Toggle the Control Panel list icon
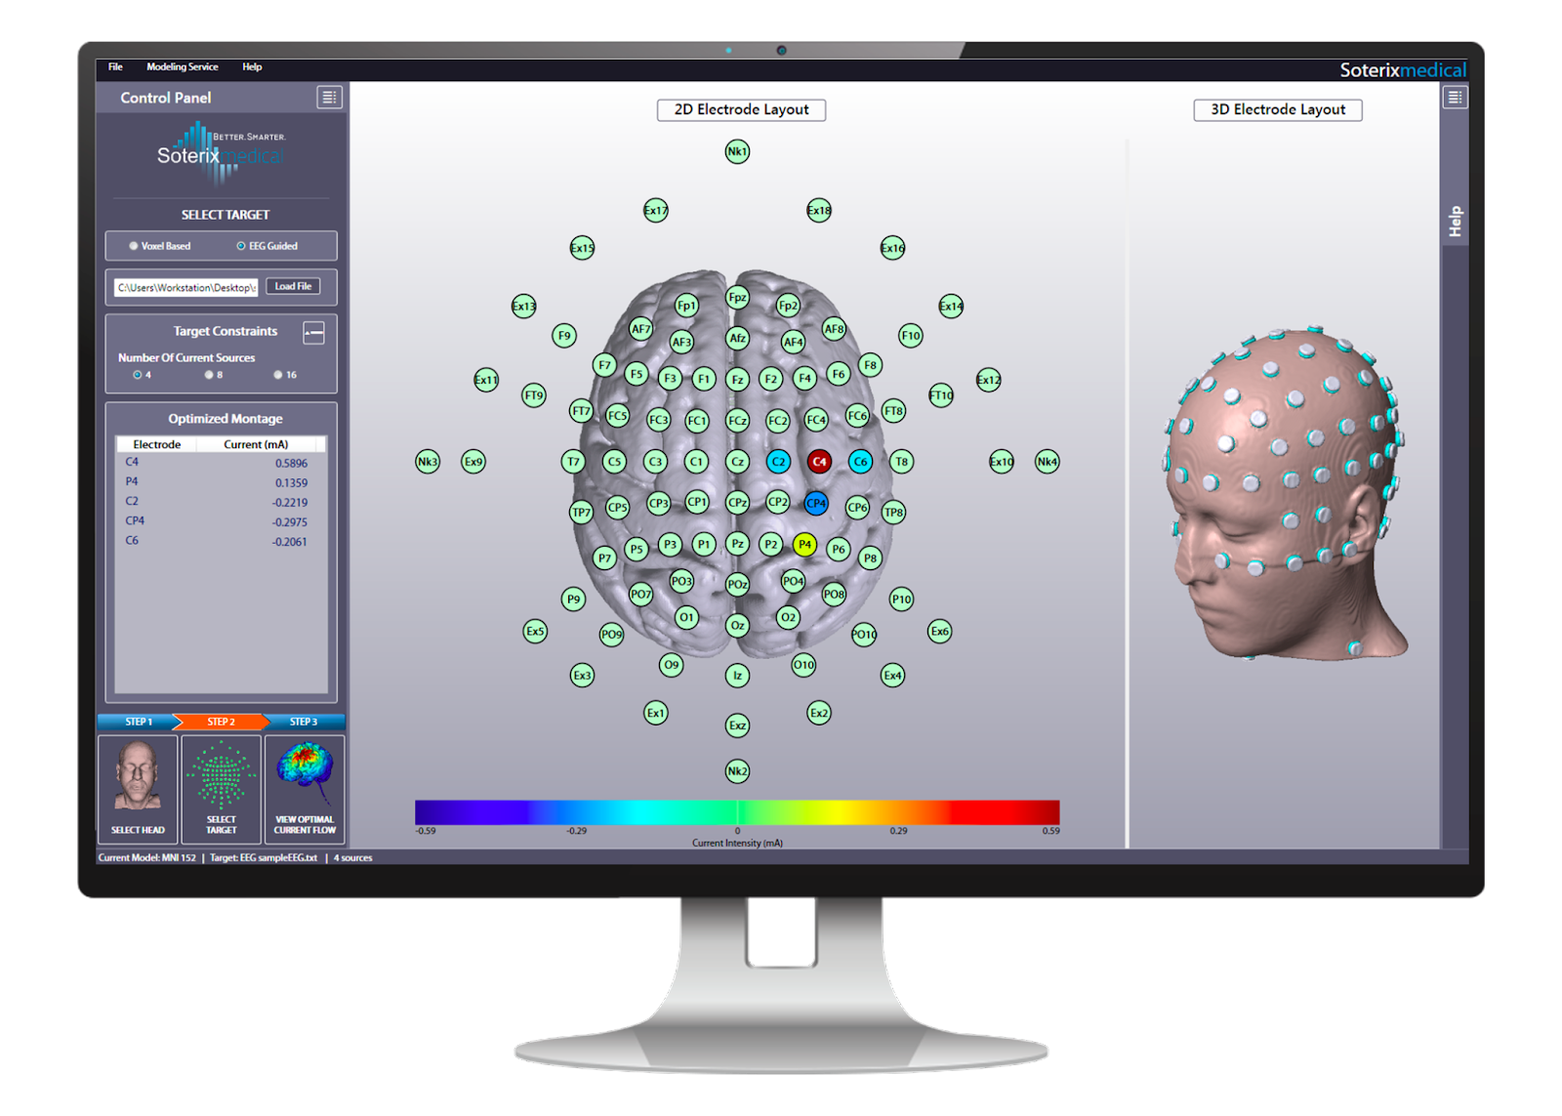The height and width of the screenshot is (1116, 1562). (329, 98)
